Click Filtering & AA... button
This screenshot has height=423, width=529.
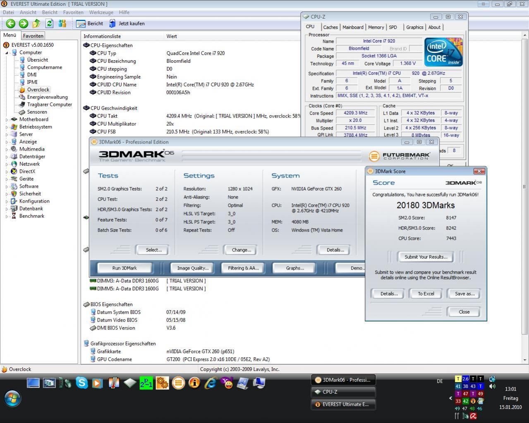click(x=243, y=268)
